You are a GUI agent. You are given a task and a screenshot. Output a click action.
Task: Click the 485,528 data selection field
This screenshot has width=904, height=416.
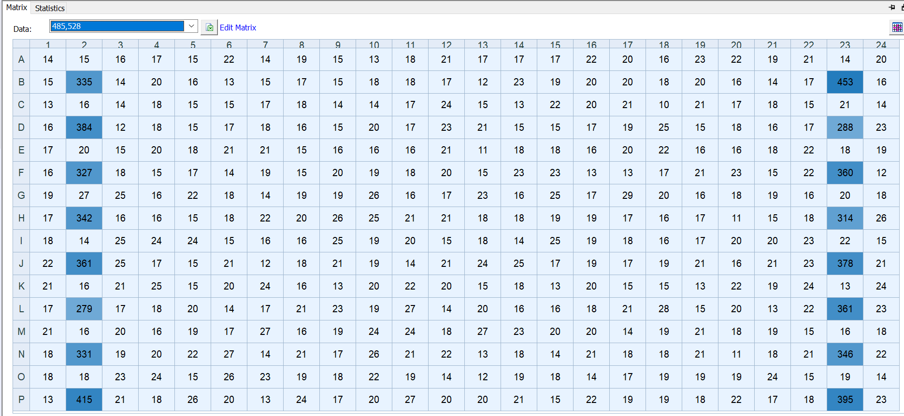(x=117, y=26)
